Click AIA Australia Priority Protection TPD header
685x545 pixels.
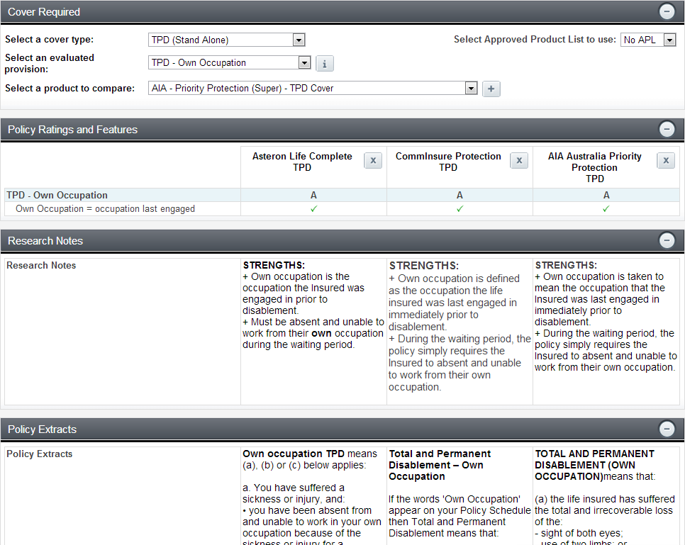594,167
